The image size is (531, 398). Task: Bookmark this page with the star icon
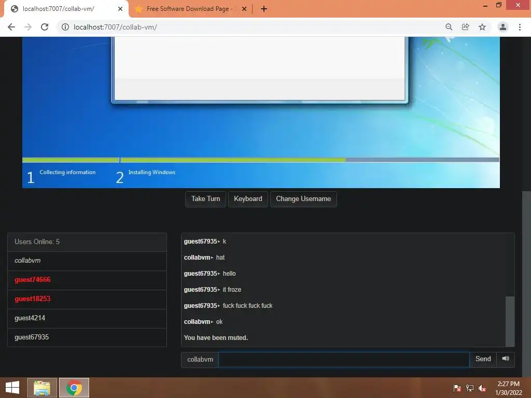point(482,27)
